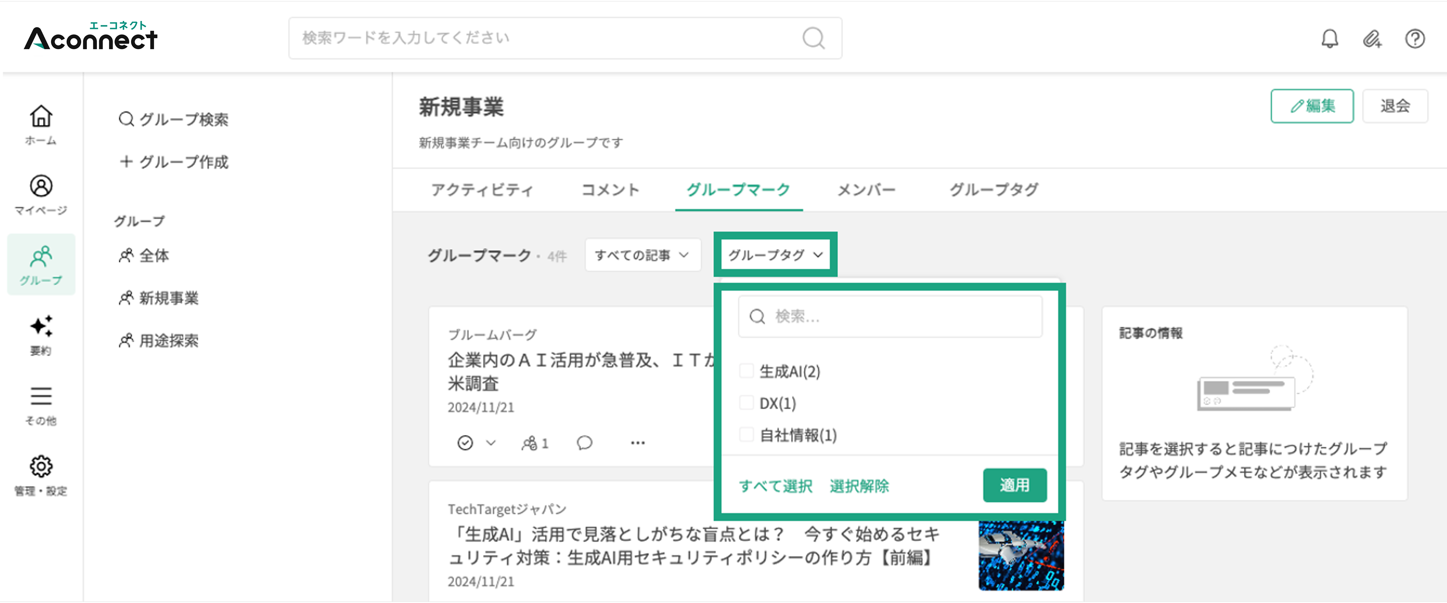Check the 生成AI(2) tag checkbox
Image resolution: width=1447 pixels, height=603 pixels.
click(x=747, y=371)
